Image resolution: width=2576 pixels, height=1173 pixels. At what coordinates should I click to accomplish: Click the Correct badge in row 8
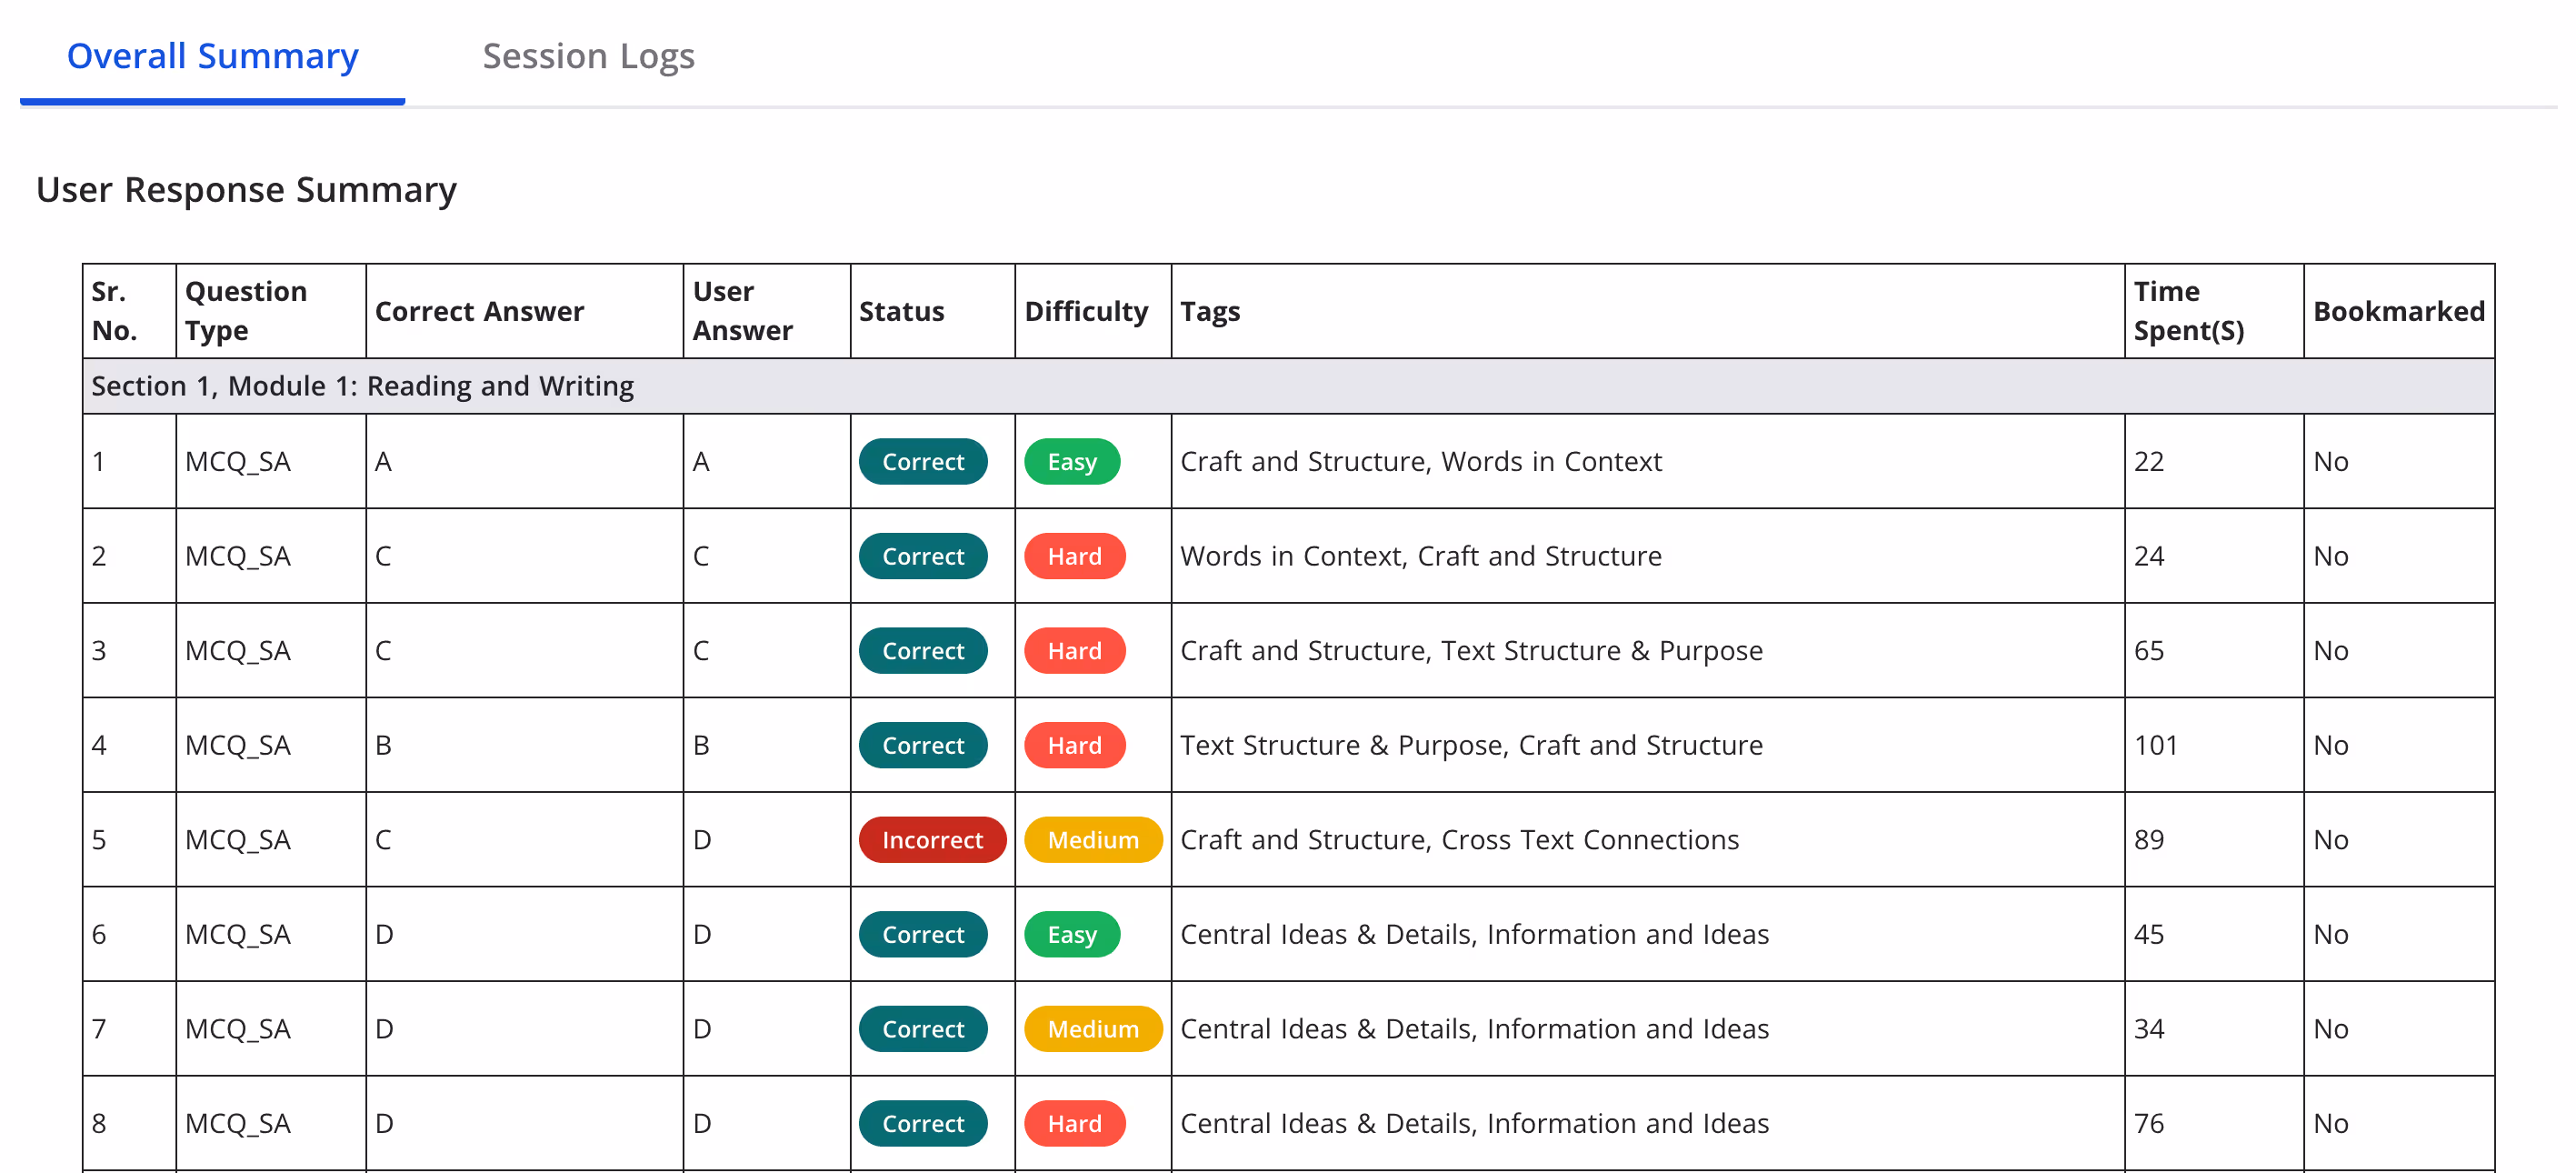click(923, 1124)
